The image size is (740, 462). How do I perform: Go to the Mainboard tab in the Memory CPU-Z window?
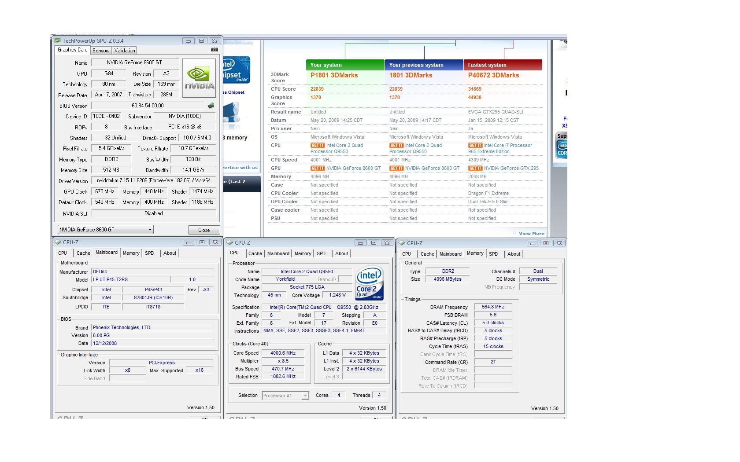pos(451,254)
